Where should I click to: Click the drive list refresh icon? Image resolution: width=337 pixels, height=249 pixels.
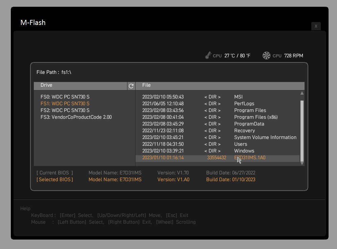[x=131, y=86]
